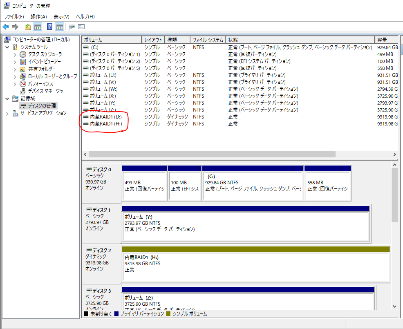
Task: Select the ボリューム (U:) row
Action: pos(240,75)
